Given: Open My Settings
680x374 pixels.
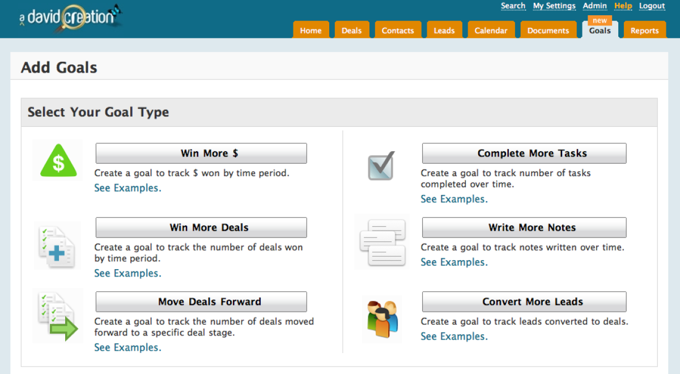Looking at the screenshot, I should pyautogui.click(x=554, y=6).
